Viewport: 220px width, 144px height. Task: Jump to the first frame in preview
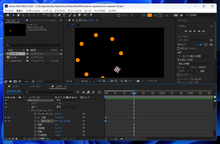coord(186,31)
